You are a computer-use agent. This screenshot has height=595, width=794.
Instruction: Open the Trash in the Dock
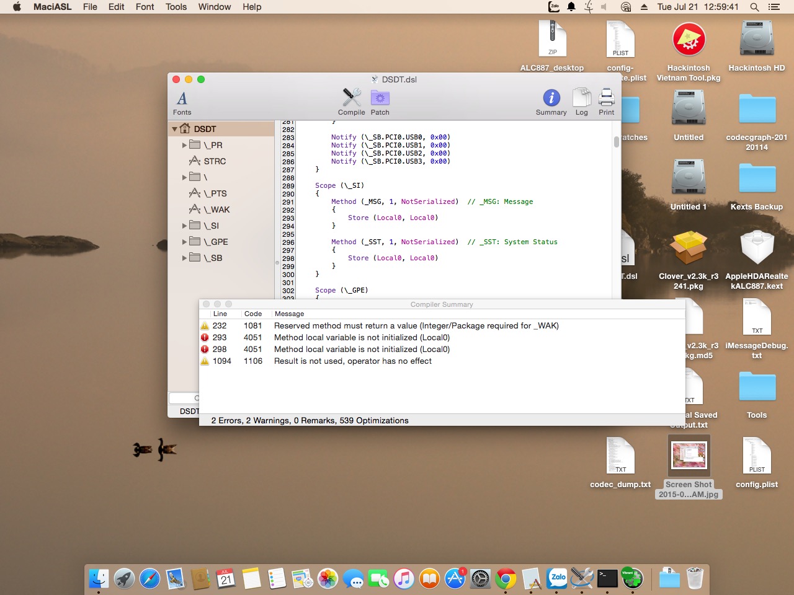695,579
